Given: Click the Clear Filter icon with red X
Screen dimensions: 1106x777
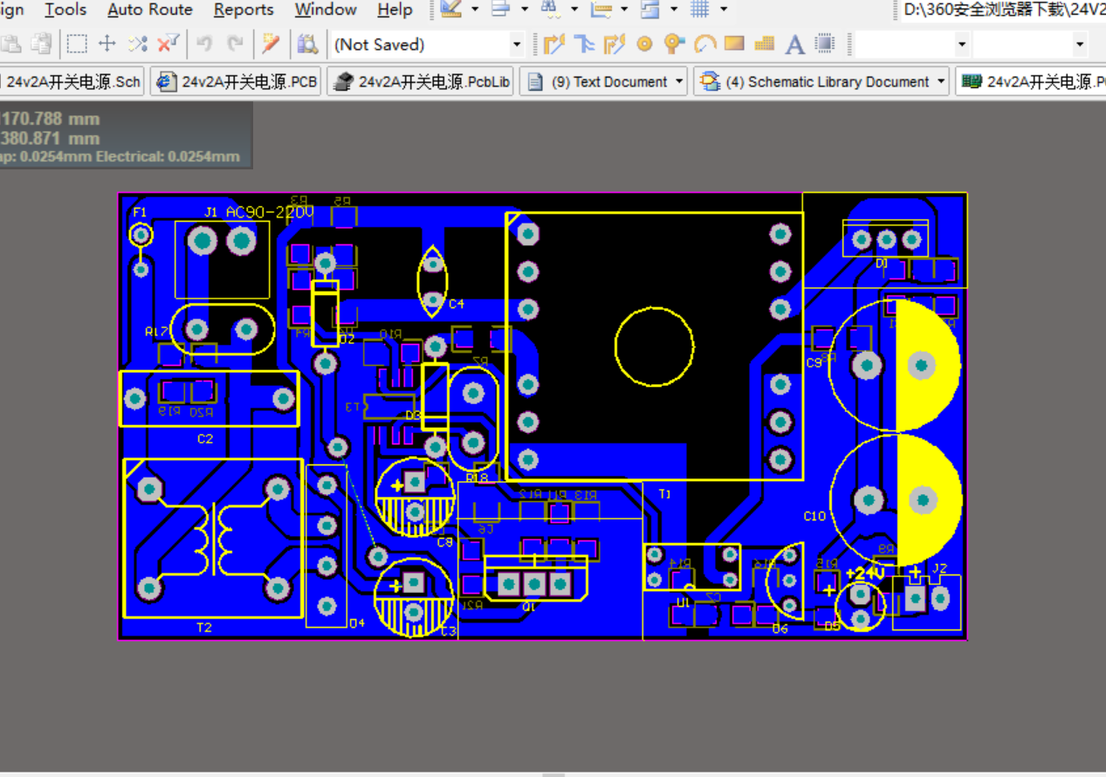Looking at the screenshot, I should pos(168,44).
